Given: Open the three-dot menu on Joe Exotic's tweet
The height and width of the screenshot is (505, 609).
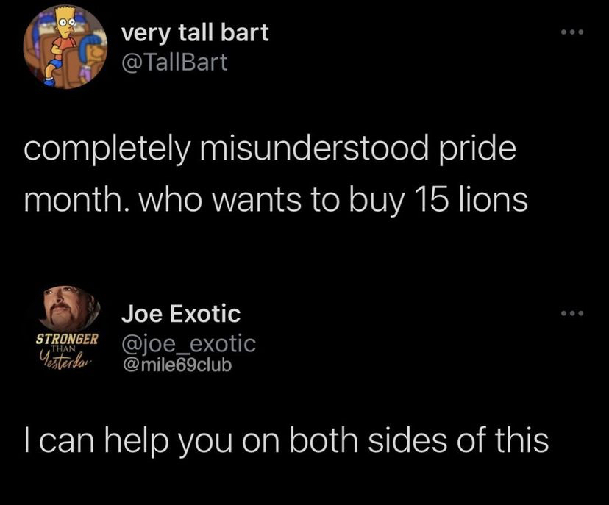Looking at the screenshot, I should [x=572, y=313].
